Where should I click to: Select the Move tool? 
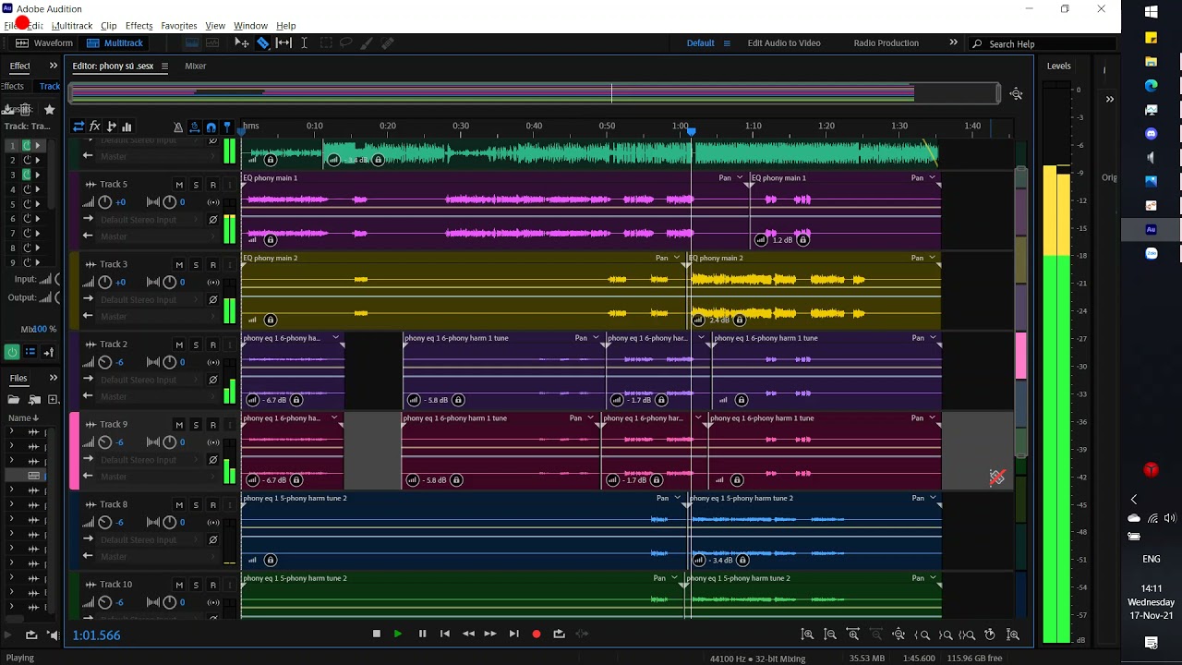coord(241,42)
